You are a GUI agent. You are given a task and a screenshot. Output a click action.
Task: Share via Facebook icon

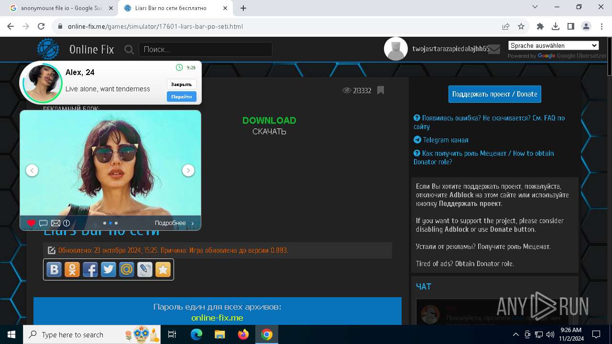(90, 269)
